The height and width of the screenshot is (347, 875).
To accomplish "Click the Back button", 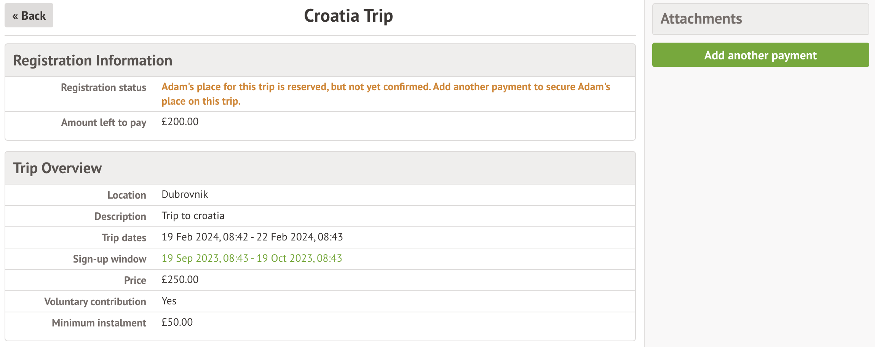I will [29, 16].
